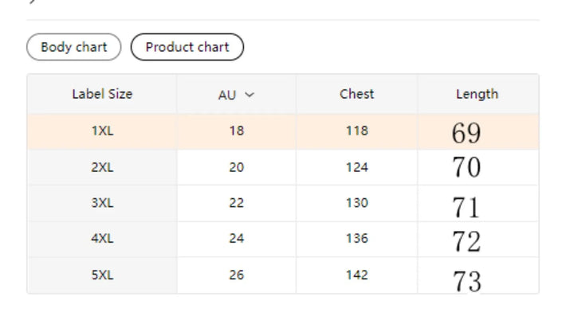Click the Label Size column header
Image resolution: width=574 pixels, height=324 pixels.
coord(102,94)
